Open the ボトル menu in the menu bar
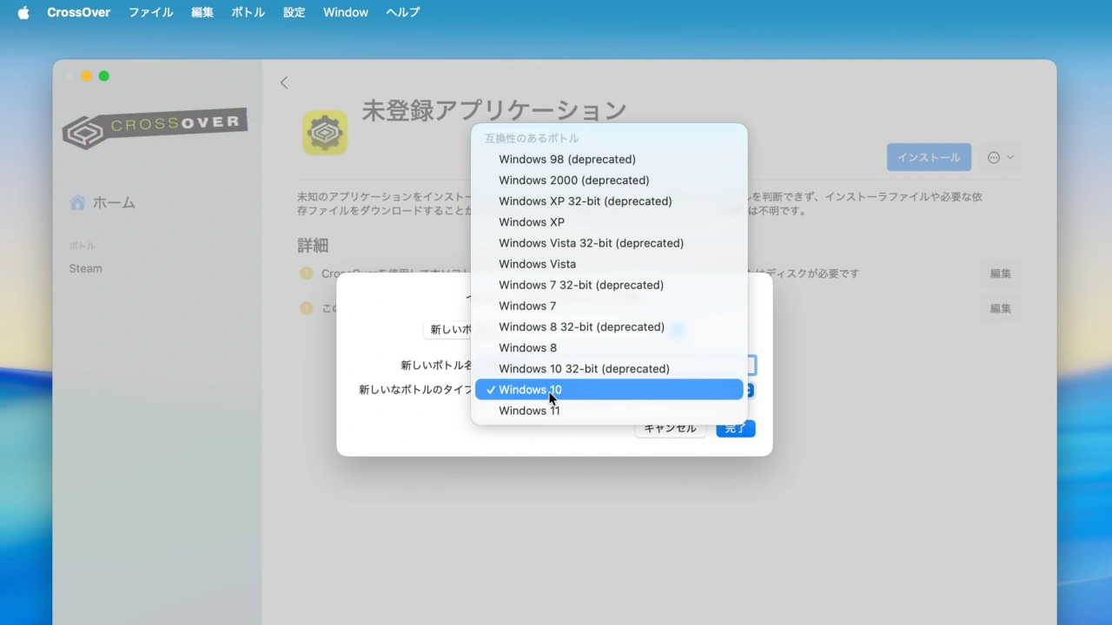The width and height of the screenshot is (1112, 625). point(248,12)
